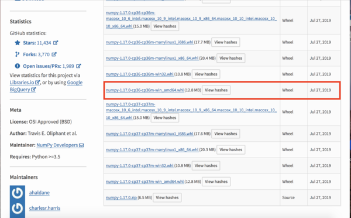Screen dimensions: 351x218
Task: Open NumPy Developers maintainer link
Action: 57,145
